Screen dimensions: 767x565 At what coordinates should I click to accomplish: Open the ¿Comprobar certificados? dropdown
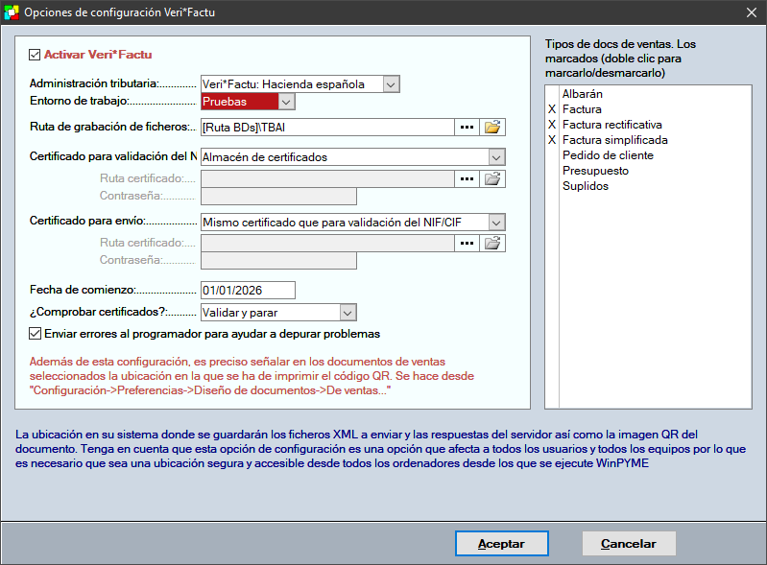click(348, 313)
